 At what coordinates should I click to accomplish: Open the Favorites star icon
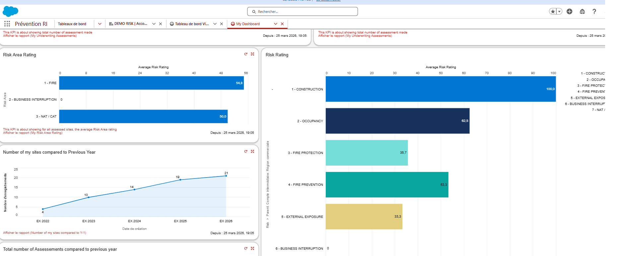click(x=553, y=12)
